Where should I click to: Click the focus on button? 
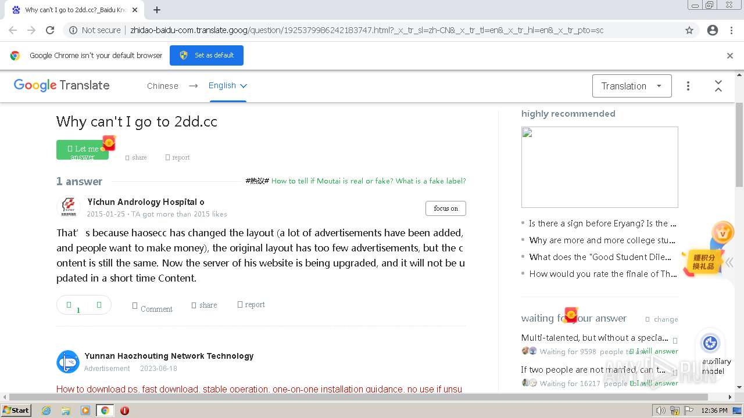point(446,208)
